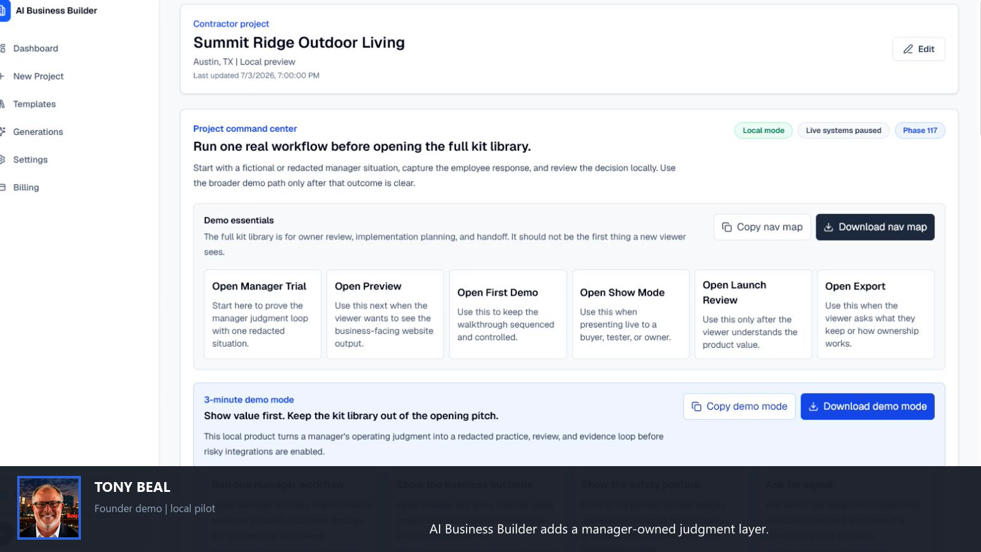The height and width of the screenshot is (552, 981).
Task: Click the Settings gear icon in sidebar
Action: tap(2, 159)
